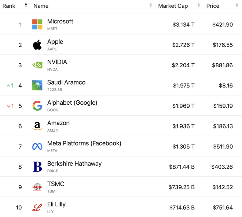Select the Berkshire Hathaway B logo
The width and height of the screenshot is (242, 217).
(x=37, y=167)
